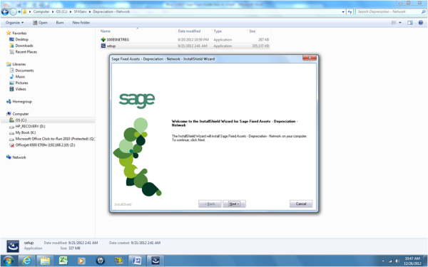Click the network tray icon

pos(390,261)
